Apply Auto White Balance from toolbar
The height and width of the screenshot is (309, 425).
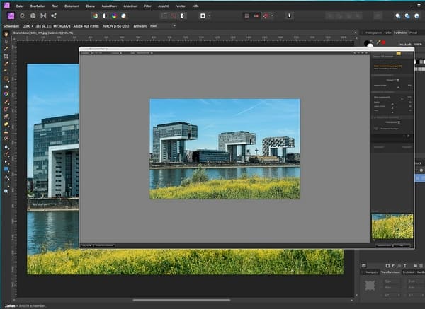[123, 16]
